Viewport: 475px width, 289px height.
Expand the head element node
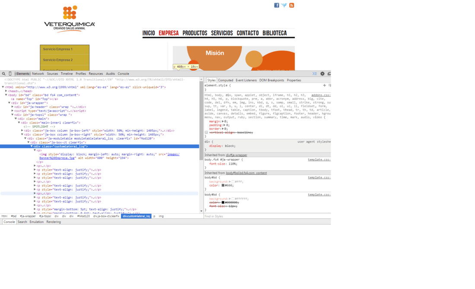click(x=6, y=91)
